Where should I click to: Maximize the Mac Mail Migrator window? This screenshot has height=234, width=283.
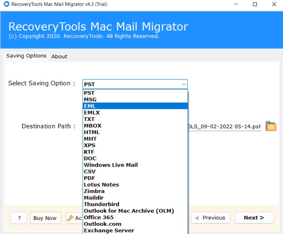click(x=255, y=4)
